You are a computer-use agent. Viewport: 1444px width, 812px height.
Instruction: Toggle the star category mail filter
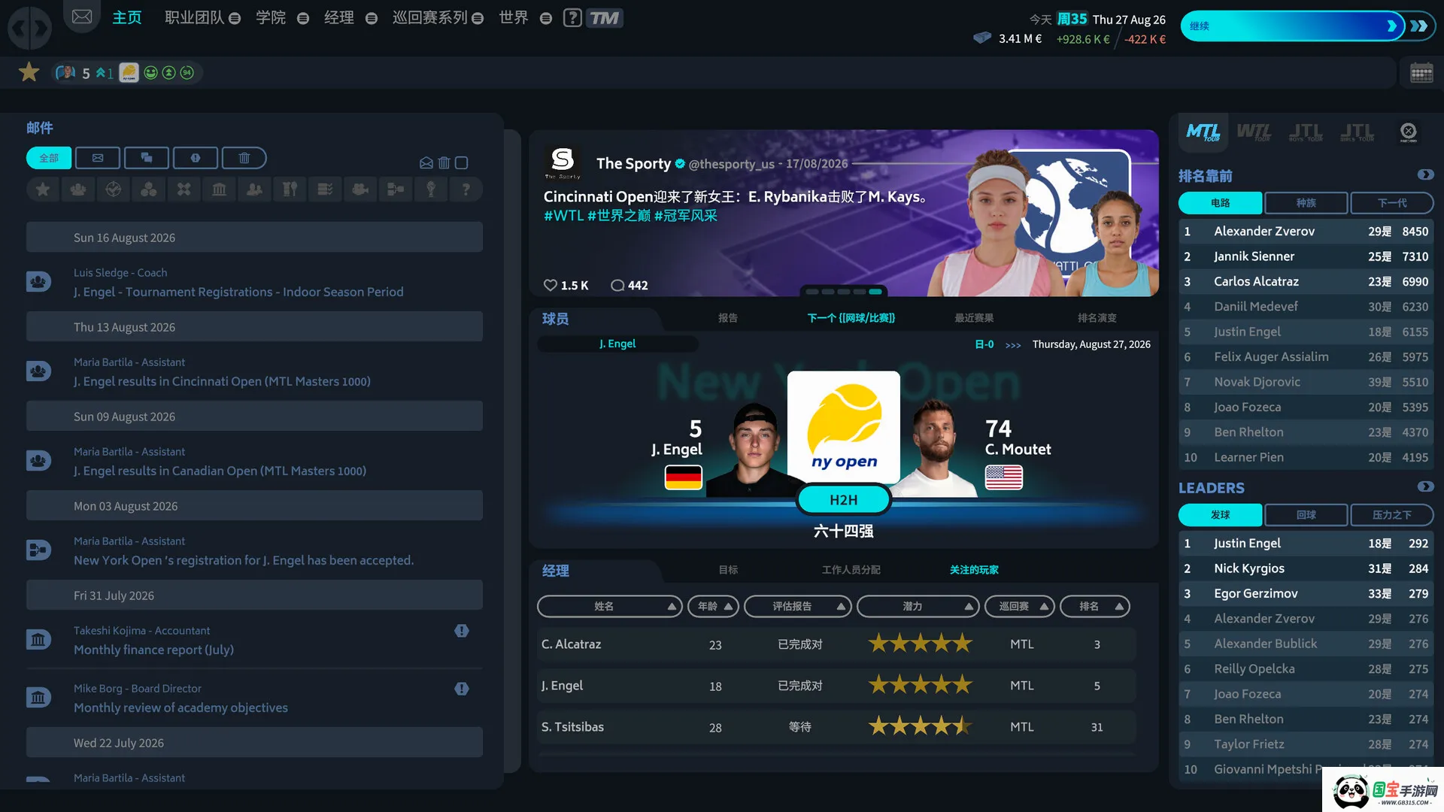(43, 189)
